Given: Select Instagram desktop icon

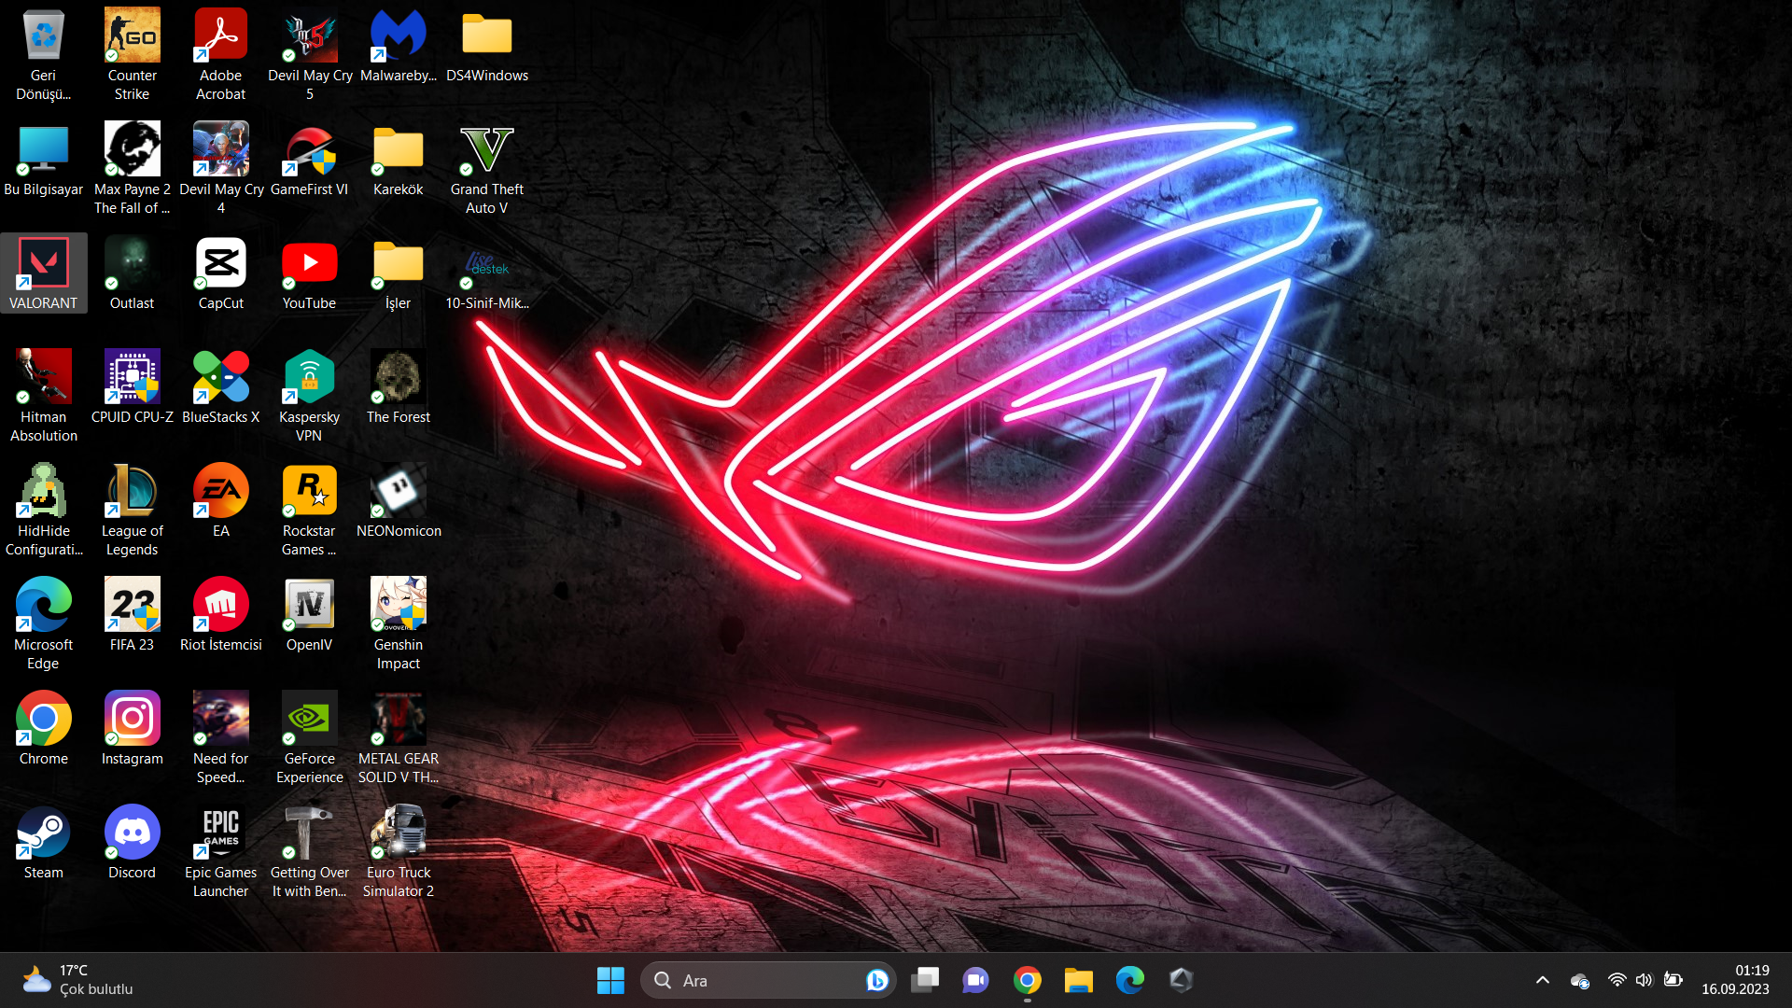Looking at the screenshot, I should [x=132, y=728].
